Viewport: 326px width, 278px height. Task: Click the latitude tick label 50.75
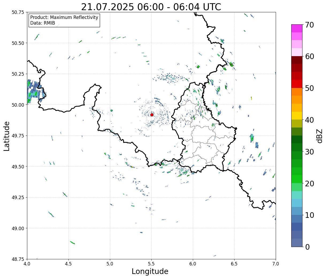tap(18, 12)
